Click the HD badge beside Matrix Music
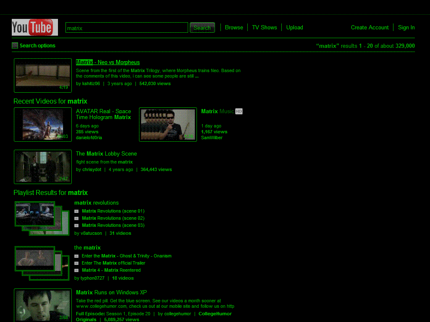 (239, 112)
